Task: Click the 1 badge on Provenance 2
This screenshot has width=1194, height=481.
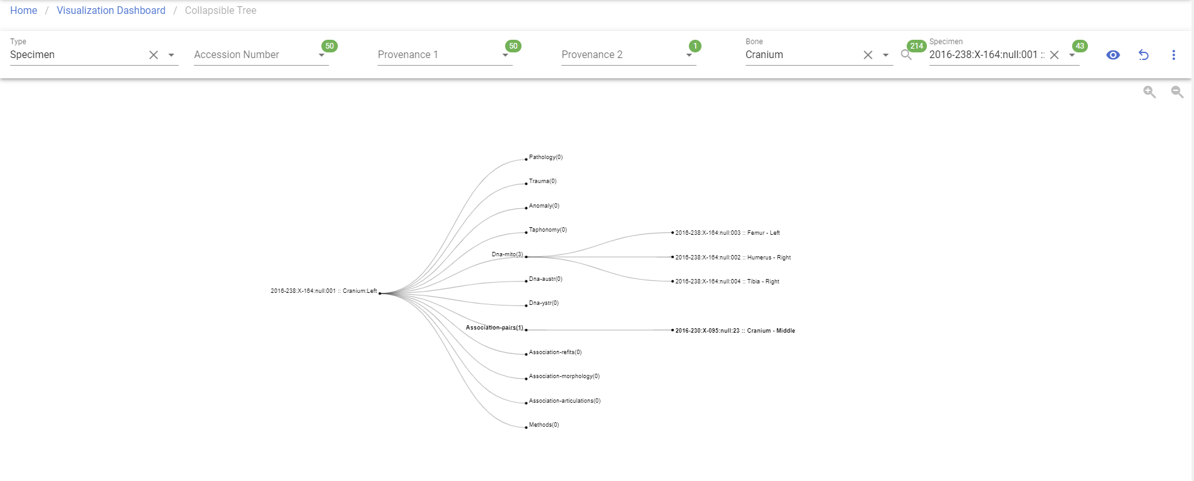Action: coord(695,46)
